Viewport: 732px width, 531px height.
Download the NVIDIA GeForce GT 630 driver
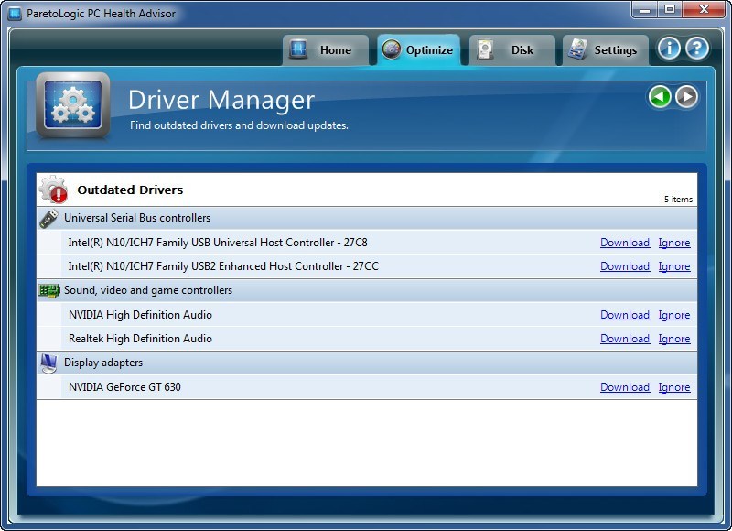tap(625, 386)
